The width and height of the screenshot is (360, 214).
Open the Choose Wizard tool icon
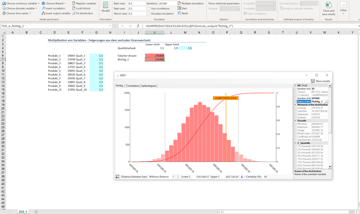pos(43,3)
